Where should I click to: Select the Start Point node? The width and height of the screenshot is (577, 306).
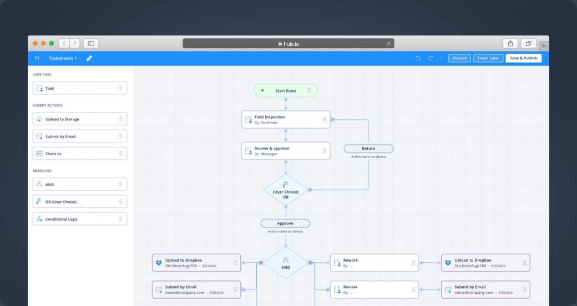click(x=286, y=90)
